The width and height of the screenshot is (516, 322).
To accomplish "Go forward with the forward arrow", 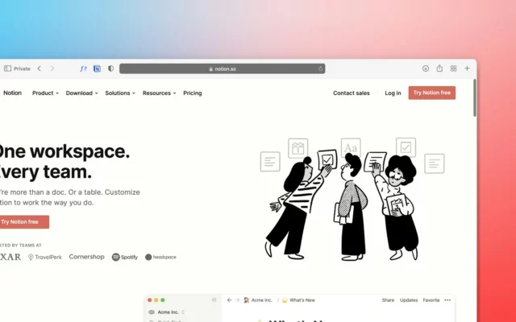I will tap(52, 68).
